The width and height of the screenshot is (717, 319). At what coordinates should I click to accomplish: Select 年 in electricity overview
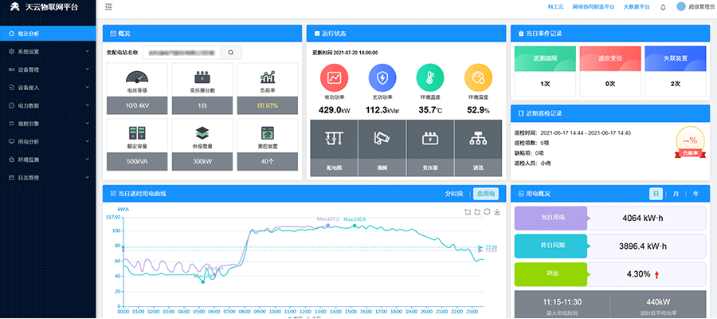tap(695, 194)
